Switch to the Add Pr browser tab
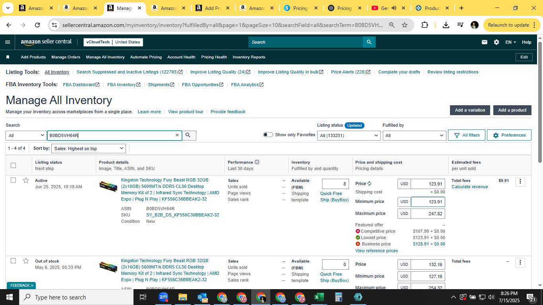Viewport: 543px width, 305px height. (x=212, y=8)
